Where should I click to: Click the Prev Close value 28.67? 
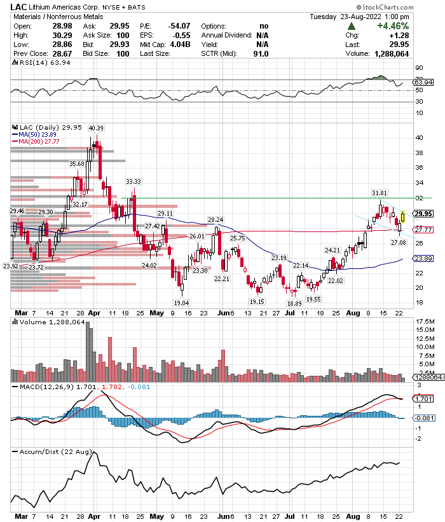(62, 53)
